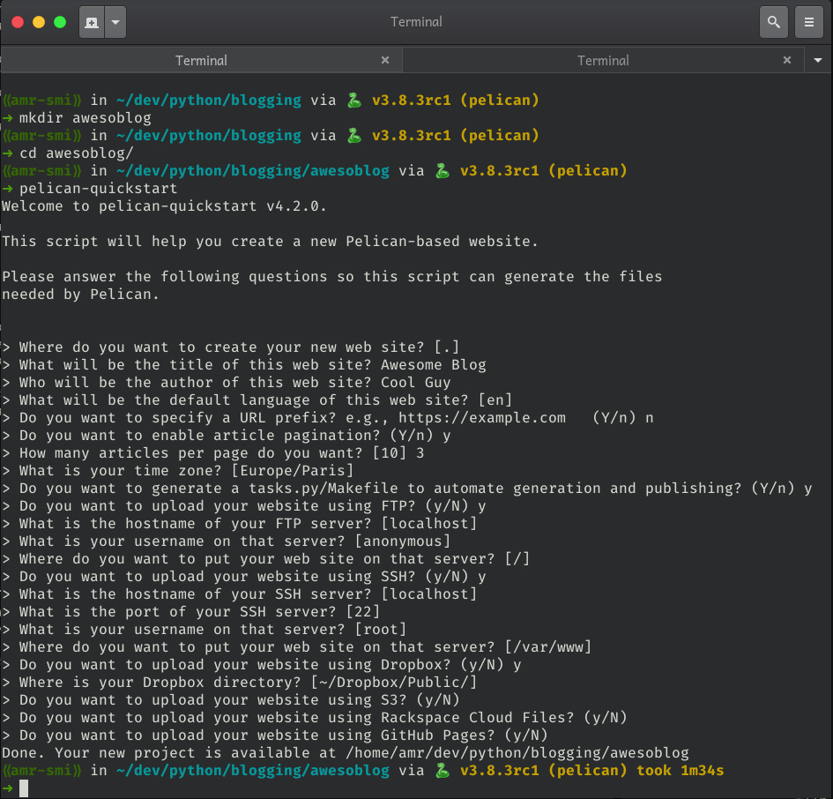The height and width of the screenshot is (799, 833).
Task: Click the red close window button
Action: 18,22
